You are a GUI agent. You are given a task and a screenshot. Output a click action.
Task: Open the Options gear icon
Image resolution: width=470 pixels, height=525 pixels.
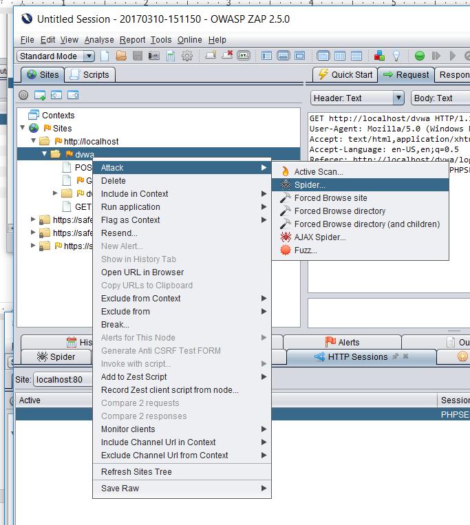(x=187, y=56)
